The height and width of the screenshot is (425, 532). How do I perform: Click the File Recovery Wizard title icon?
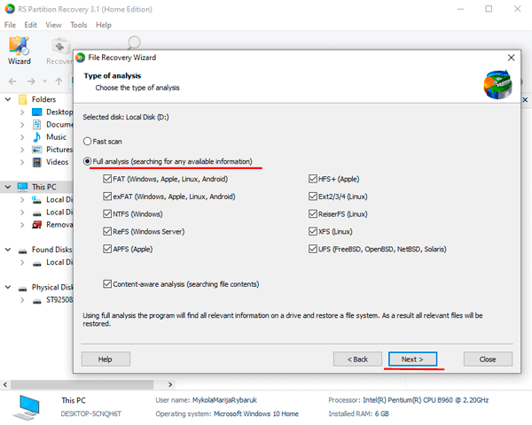(x=81, y=58)
